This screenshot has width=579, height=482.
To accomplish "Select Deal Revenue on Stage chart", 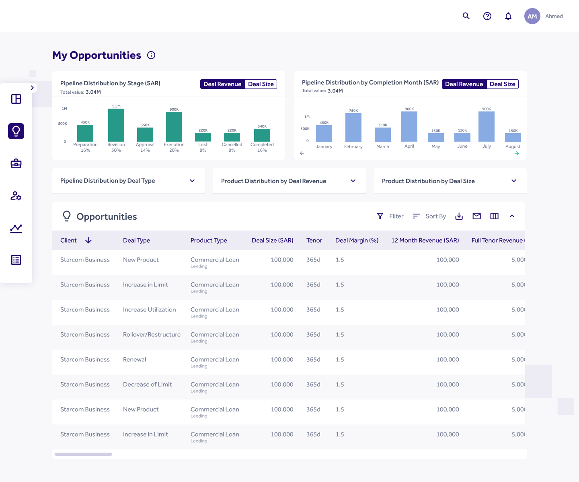I will point(222,84).
